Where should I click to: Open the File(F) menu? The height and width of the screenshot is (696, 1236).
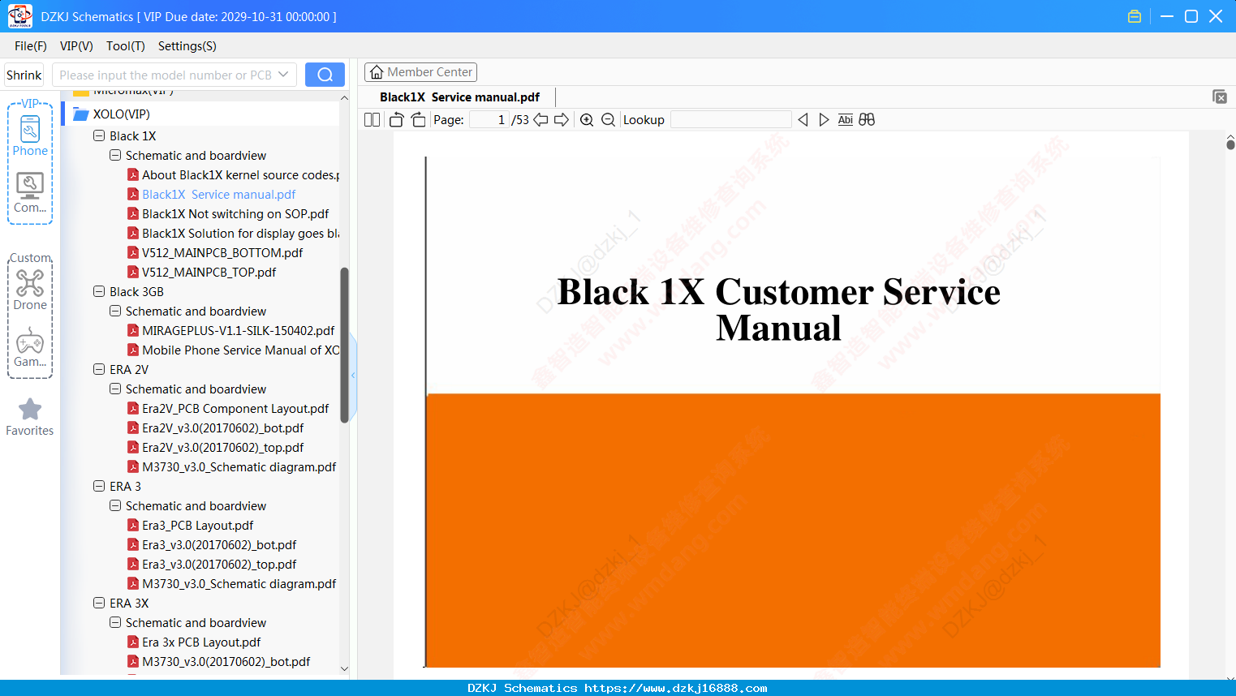(x=31, y=46)
